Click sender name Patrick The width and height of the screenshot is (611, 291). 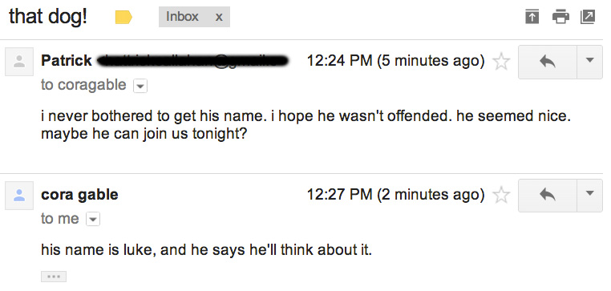tap(67, 61)
